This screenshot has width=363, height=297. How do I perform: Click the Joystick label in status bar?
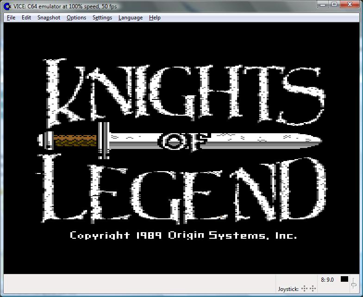[x=288, y=289]
